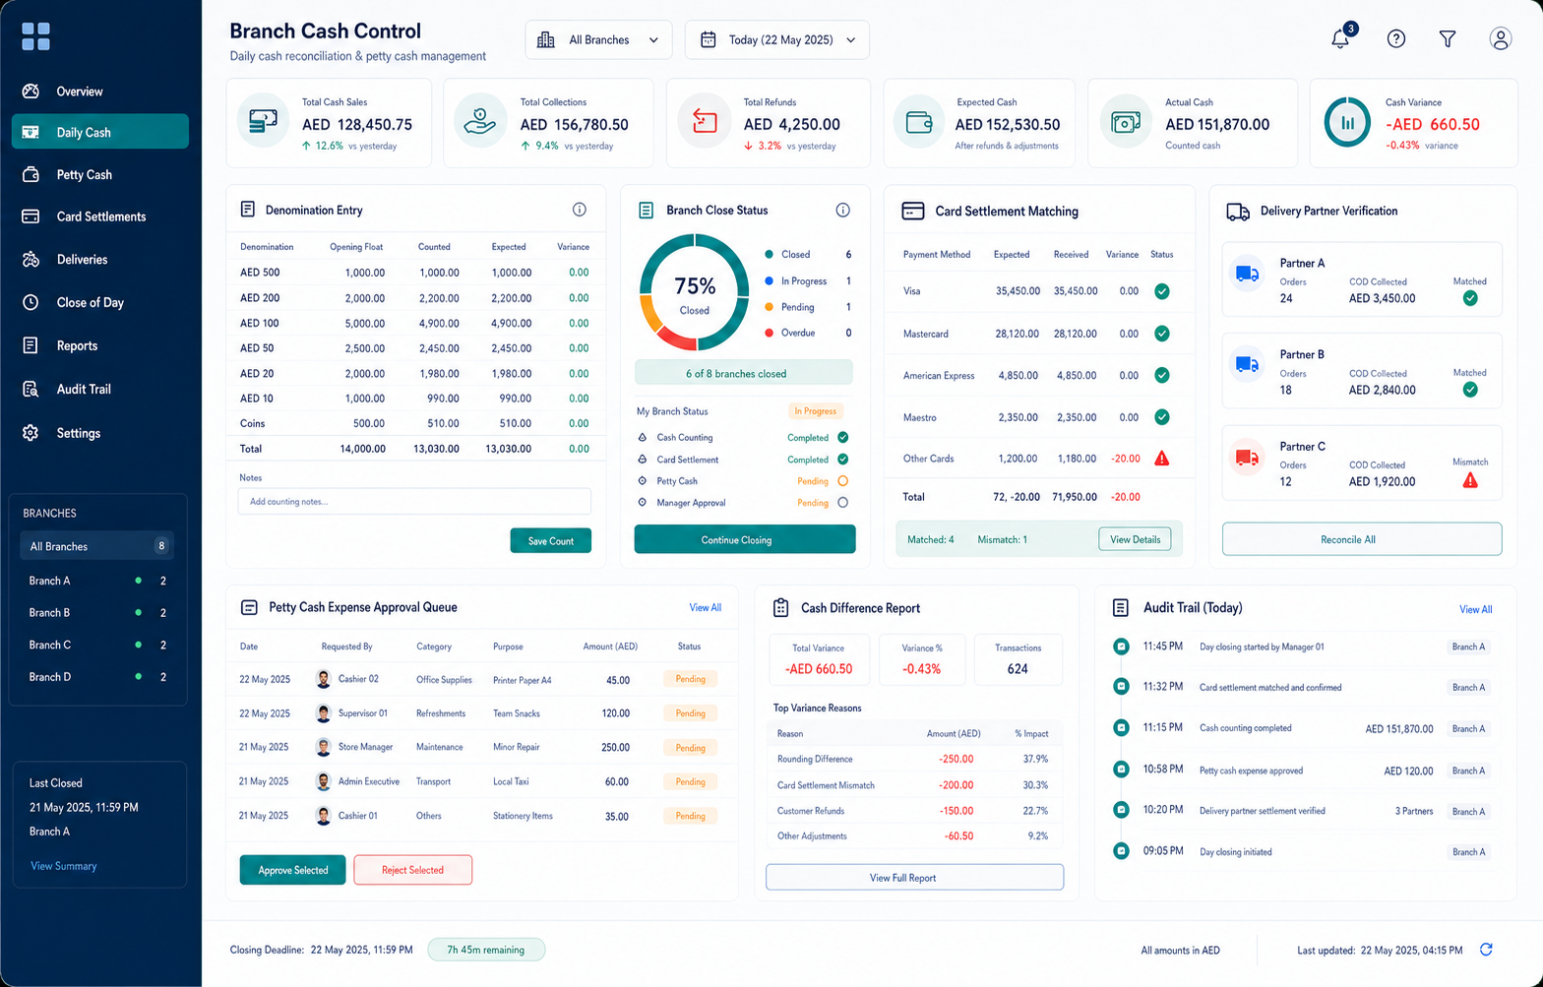Click the Petty Cash pending circle
The image size is (1543, 987).
coord(842,481)
